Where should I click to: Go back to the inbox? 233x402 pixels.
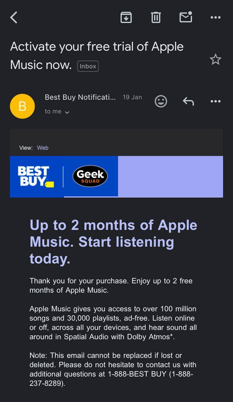[x=13, y=17]
